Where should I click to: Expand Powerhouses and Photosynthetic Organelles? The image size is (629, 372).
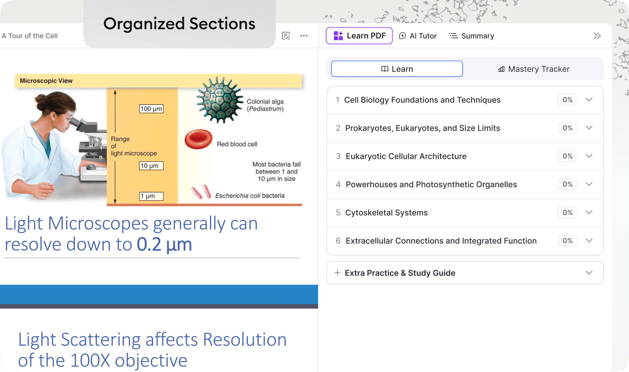589,184
